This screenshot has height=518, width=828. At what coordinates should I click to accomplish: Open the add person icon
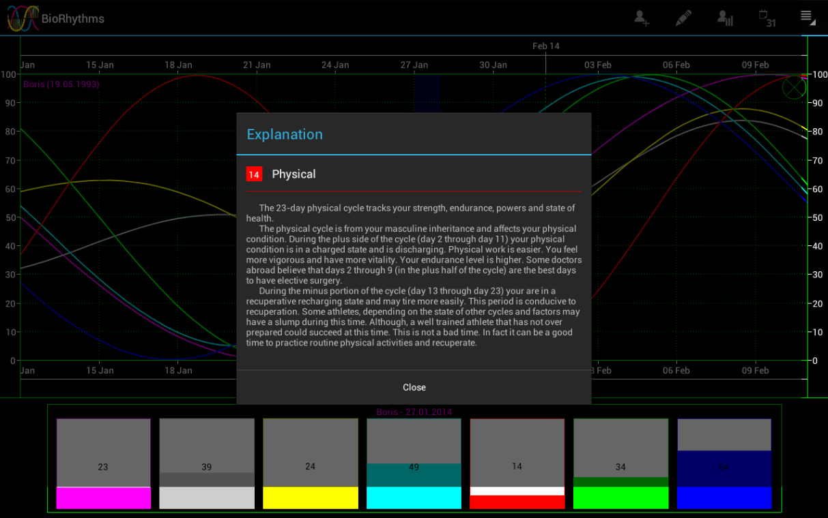coord(642,18)
